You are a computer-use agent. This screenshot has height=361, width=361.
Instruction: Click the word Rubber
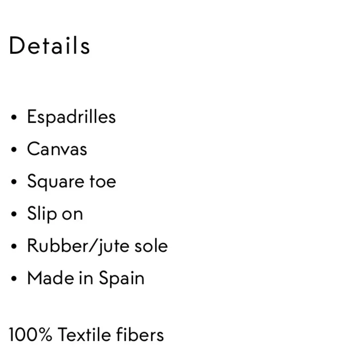click(57, 245)
